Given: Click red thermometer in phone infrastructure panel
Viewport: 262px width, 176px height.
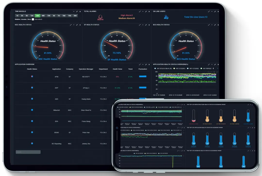Looking at the screenshot, I should (x=193, y=116).
